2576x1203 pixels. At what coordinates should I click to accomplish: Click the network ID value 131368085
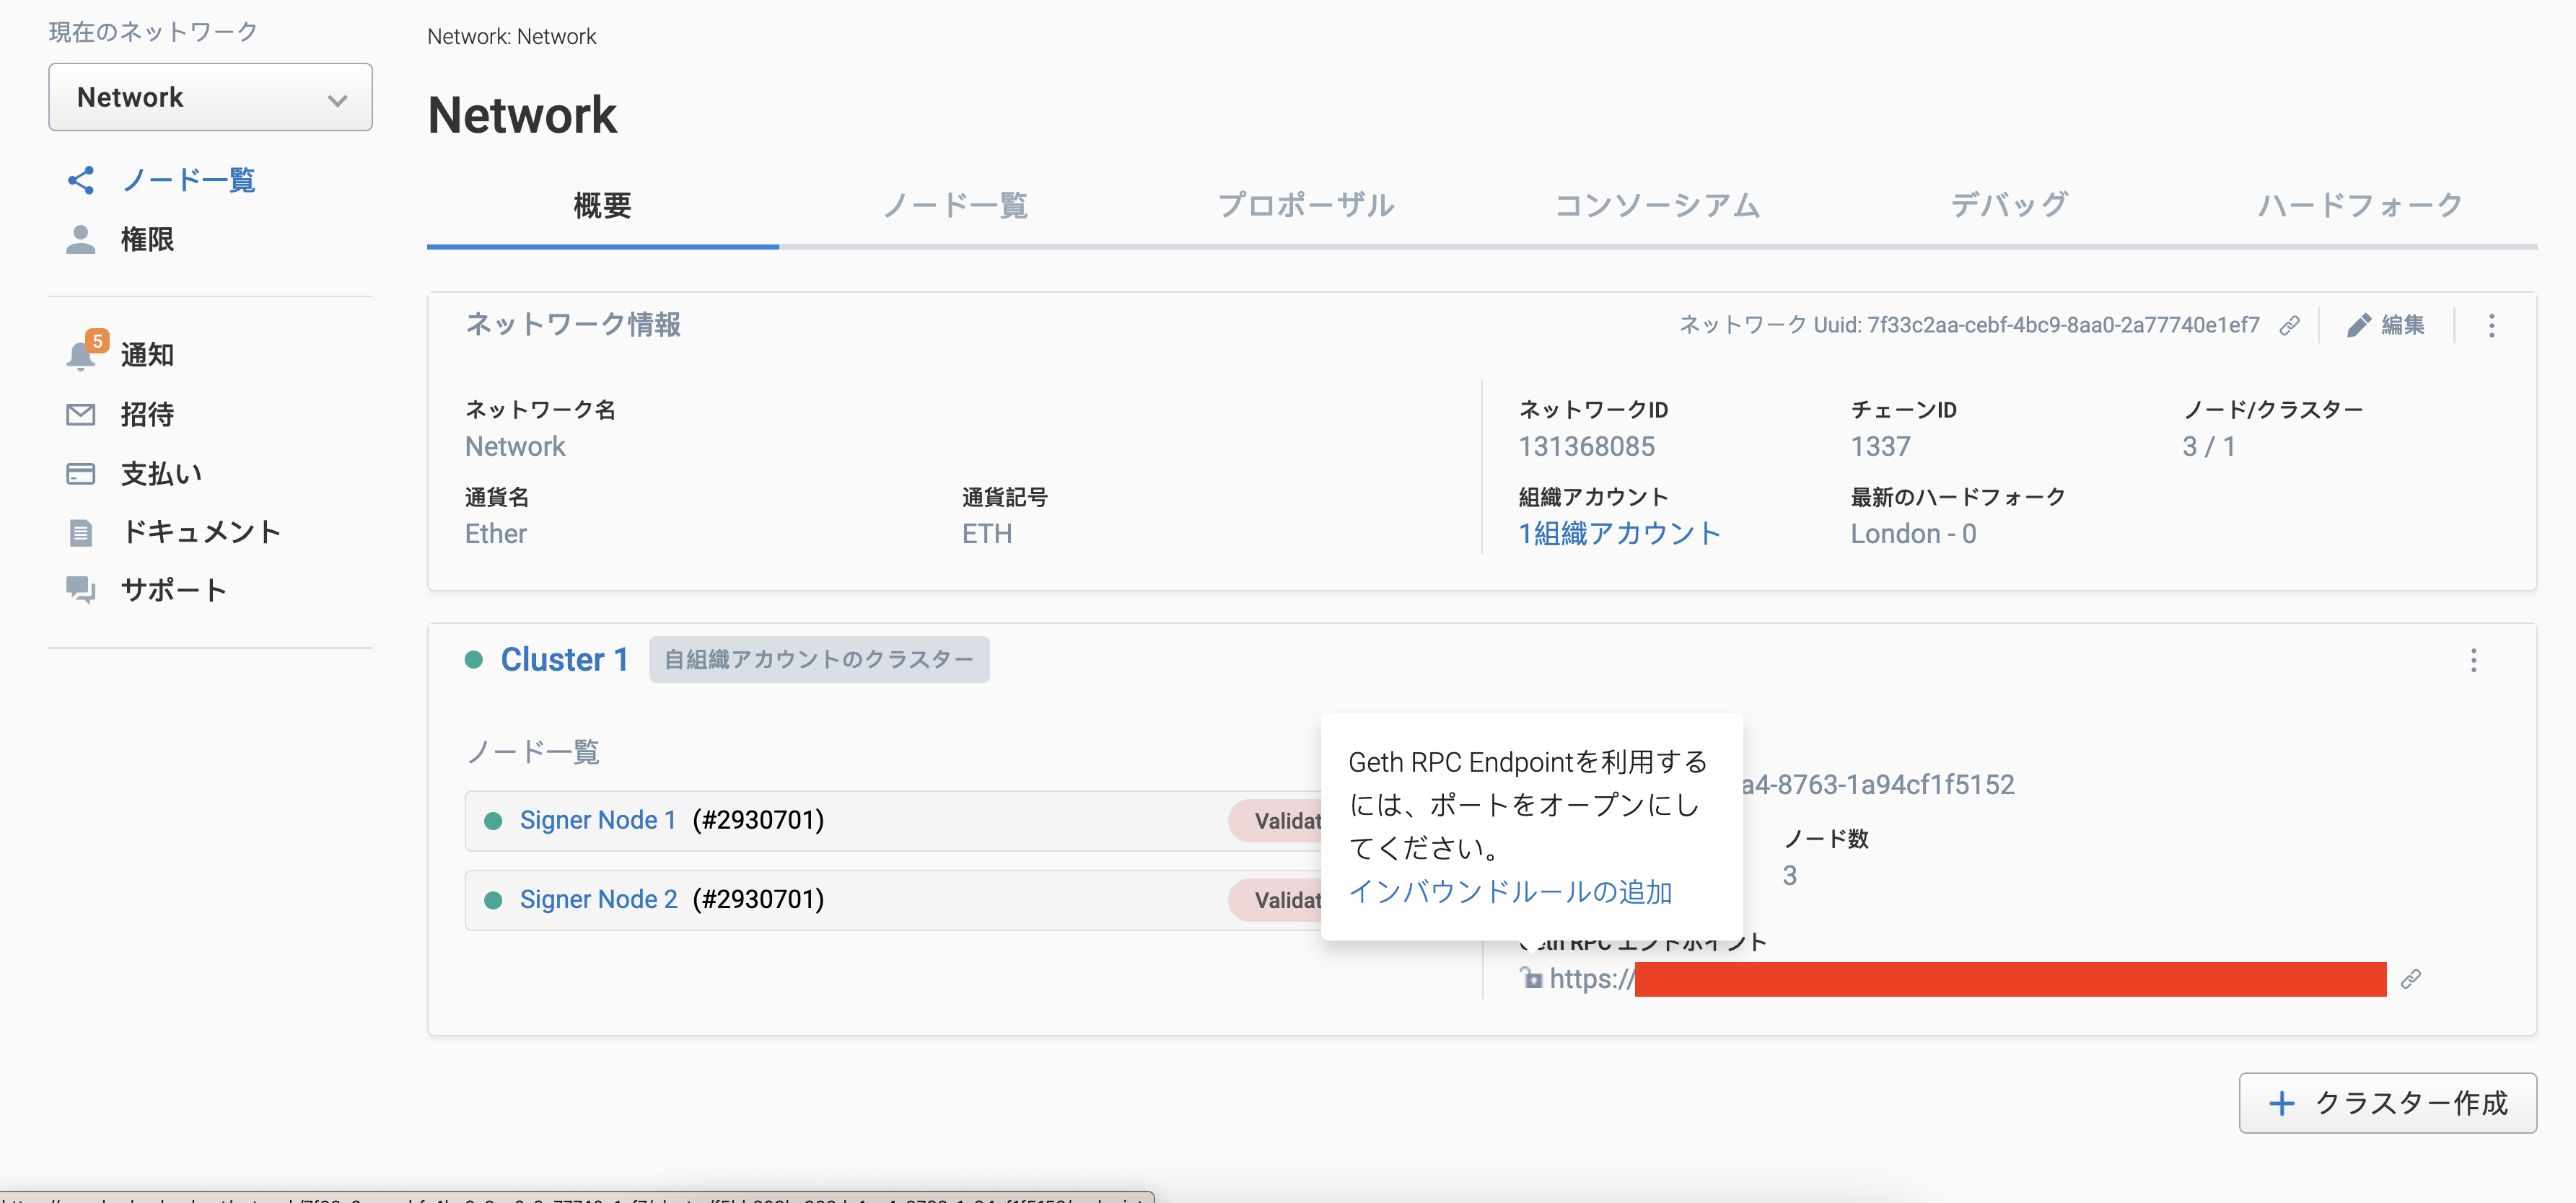(x=1586, y=446)
